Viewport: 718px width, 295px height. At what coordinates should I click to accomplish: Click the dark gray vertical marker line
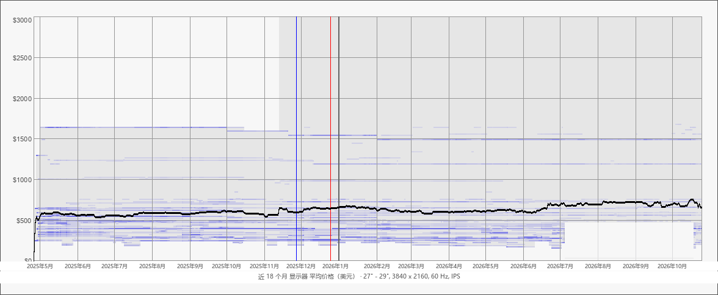point(339,138)
